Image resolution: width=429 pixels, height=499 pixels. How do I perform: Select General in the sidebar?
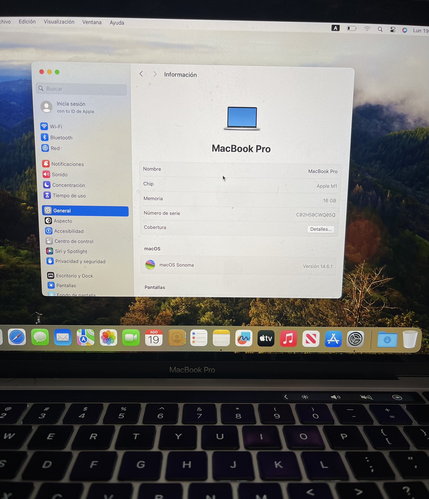coord(85,211)
